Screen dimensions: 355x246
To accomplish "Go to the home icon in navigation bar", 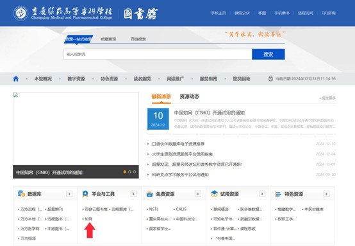I will pos(16,79).
